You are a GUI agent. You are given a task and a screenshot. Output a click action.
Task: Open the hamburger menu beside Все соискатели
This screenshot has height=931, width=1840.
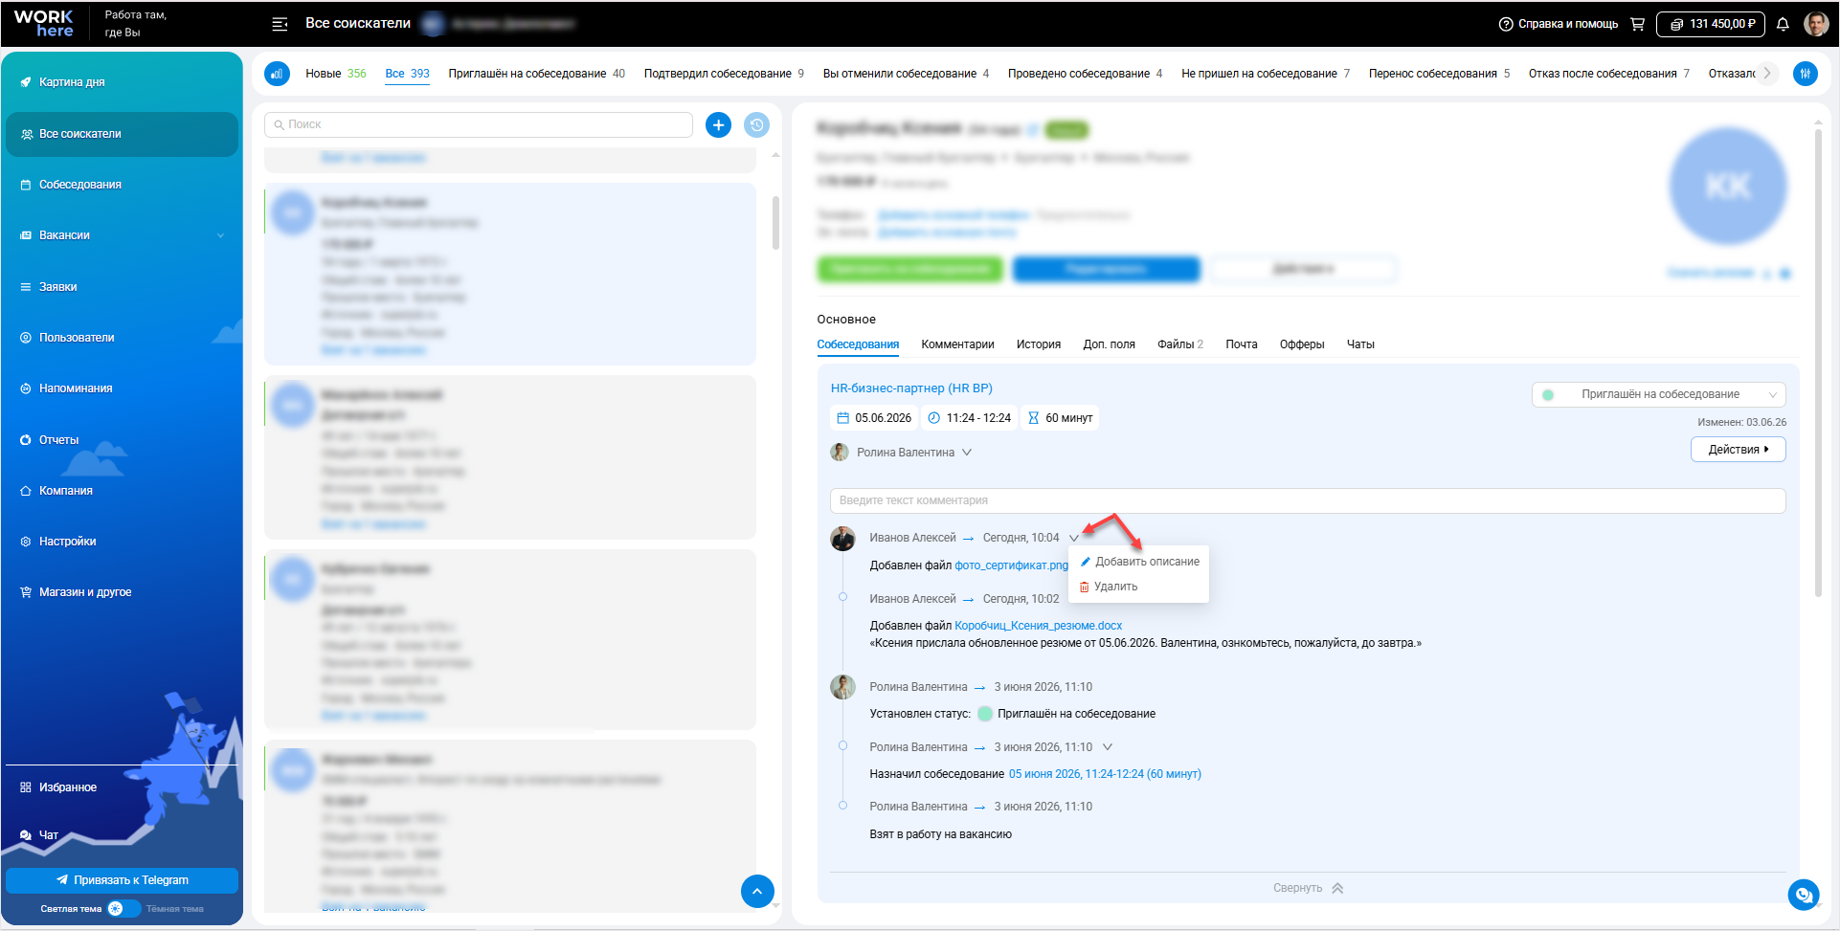click(280, 24)
